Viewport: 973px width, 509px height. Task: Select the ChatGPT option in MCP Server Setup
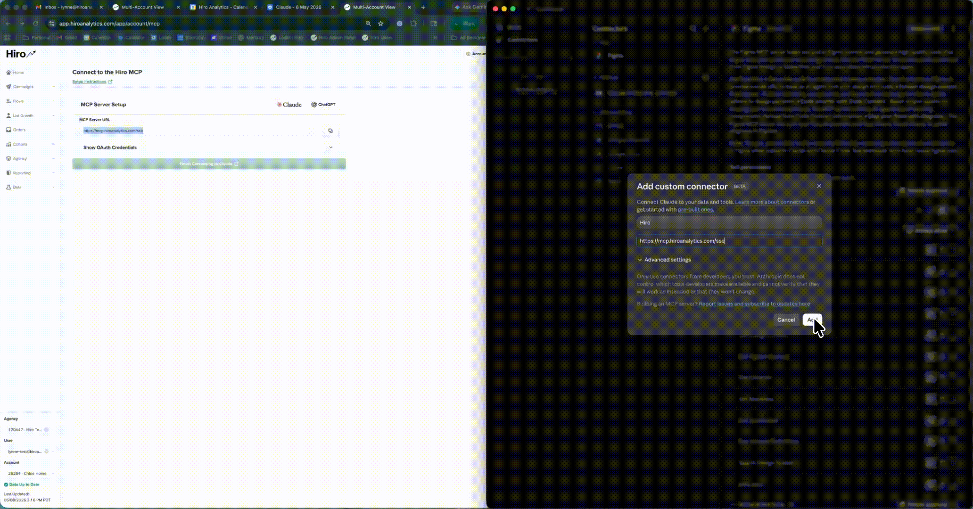pyautogui.click(x=323, y=105)
